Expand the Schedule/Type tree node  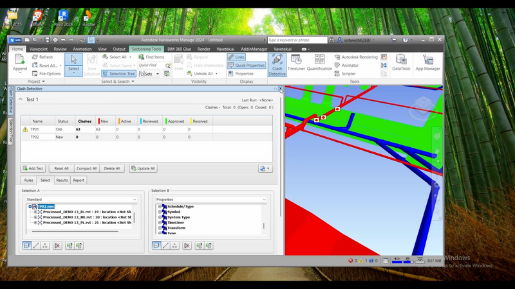click(160, 206)
